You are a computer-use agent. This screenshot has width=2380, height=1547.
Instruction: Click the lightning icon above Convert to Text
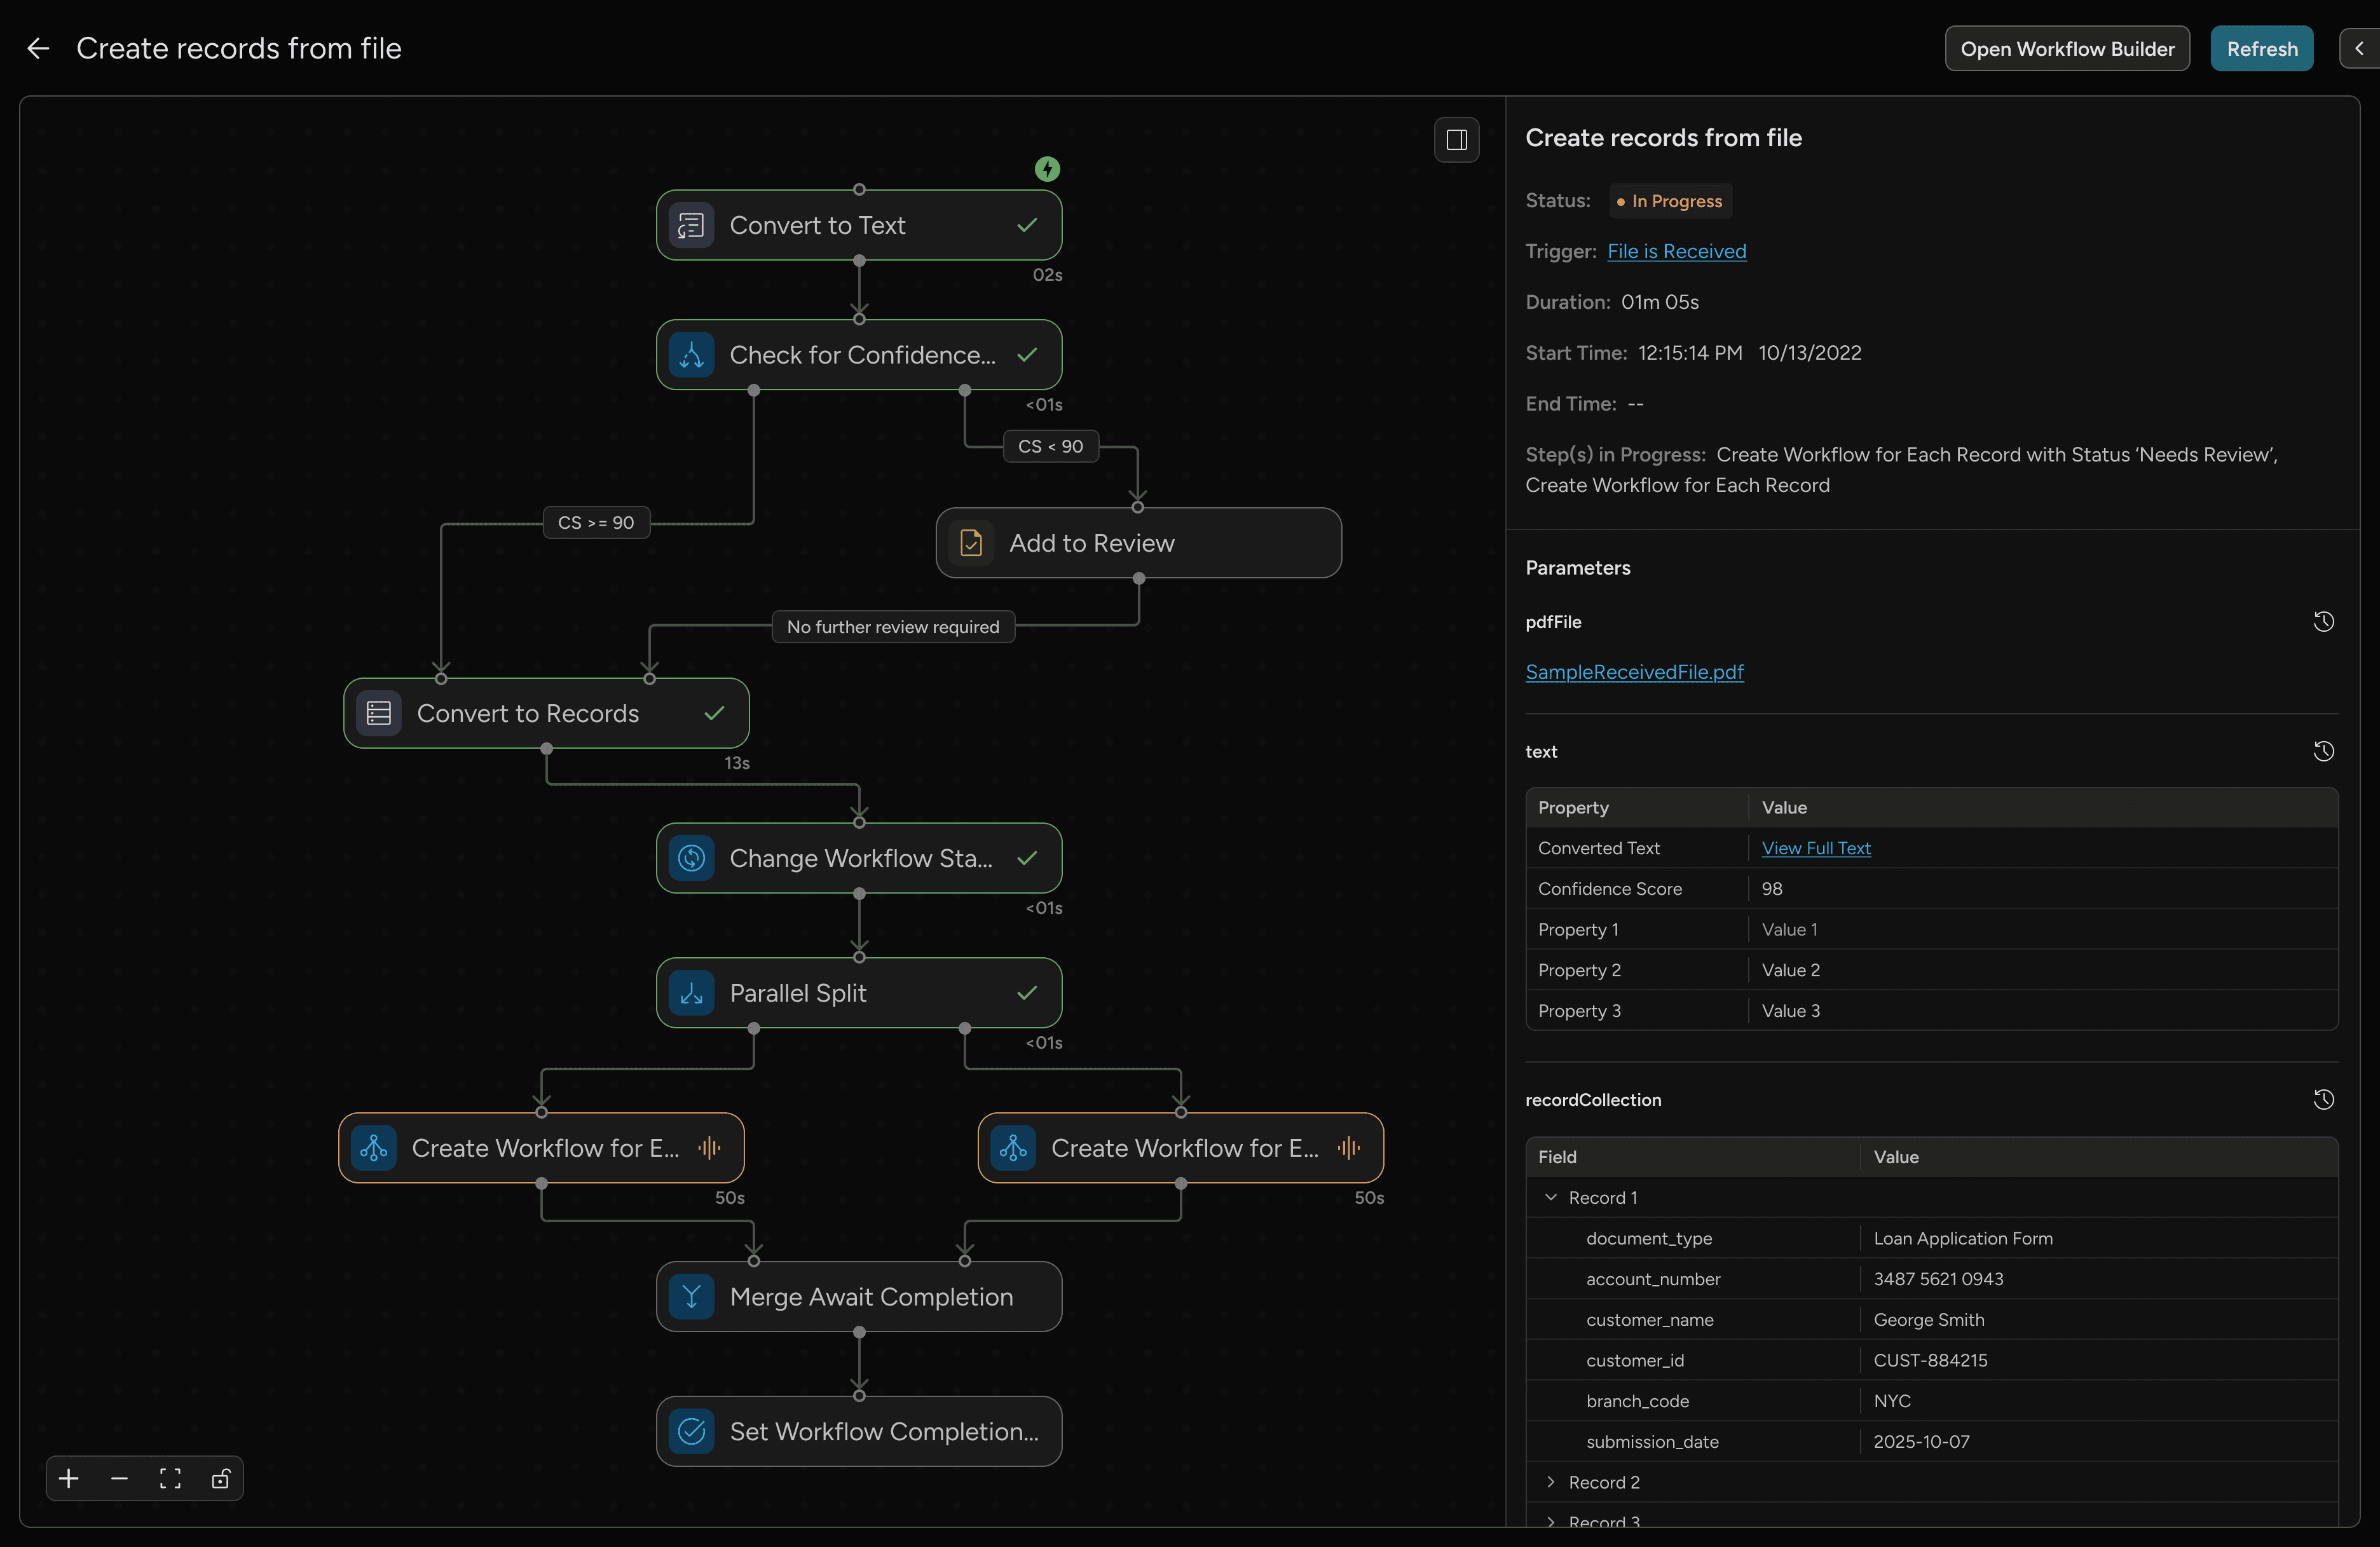(x=1047, y=169)
